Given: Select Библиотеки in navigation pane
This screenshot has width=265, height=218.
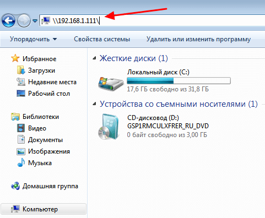Looking at the screenshot, I should 41,117.
